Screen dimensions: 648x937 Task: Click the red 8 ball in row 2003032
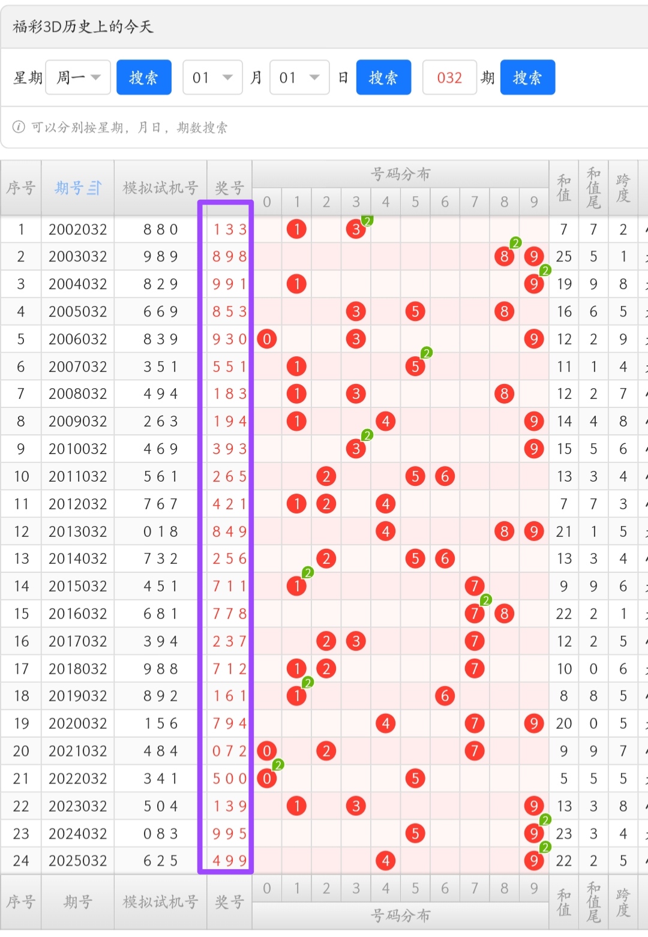click(x=504, y=257)
